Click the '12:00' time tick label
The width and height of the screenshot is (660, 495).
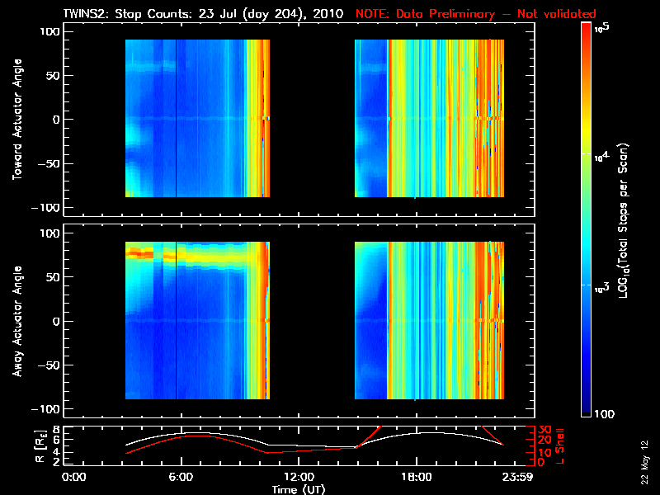pos(299,478)
